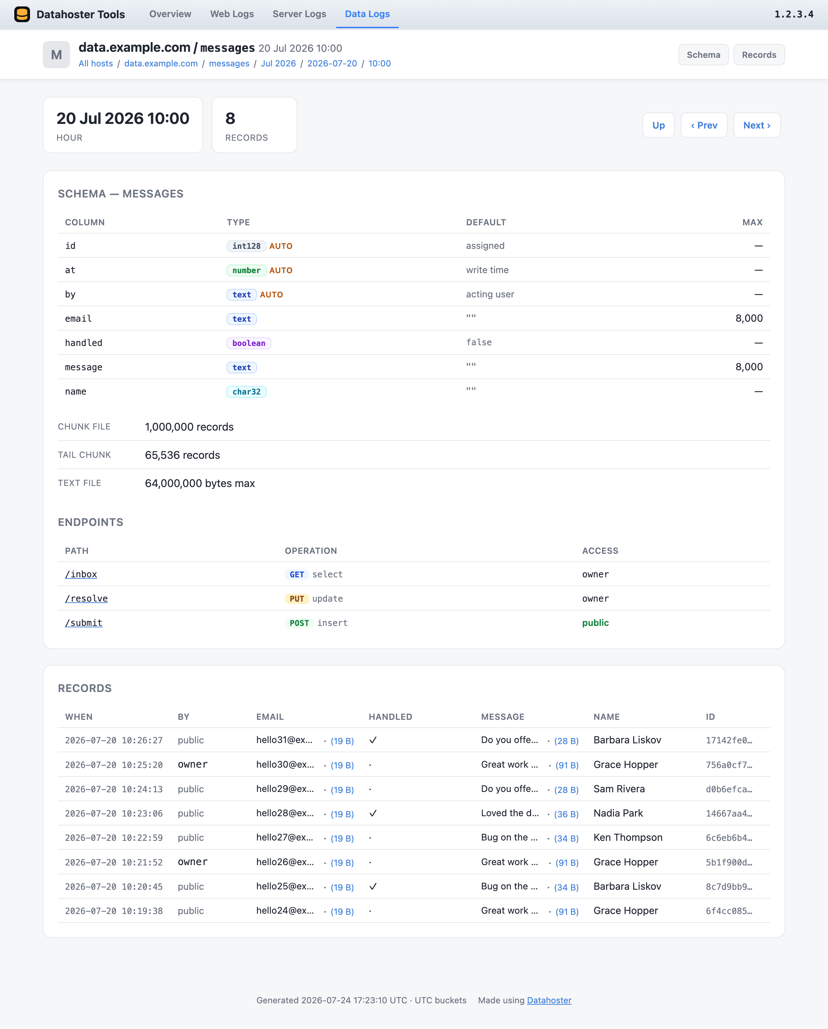Go to next hour with Next

click(757, 125)
